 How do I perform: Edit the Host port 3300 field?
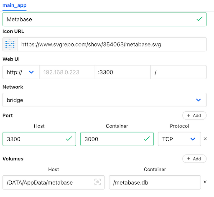(39, 139)
